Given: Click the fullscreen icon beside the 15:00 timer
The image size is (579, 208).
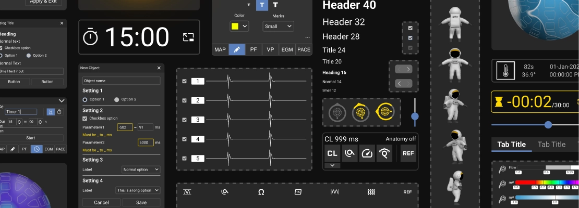Looking at the screenshot, I should (188, 37).
